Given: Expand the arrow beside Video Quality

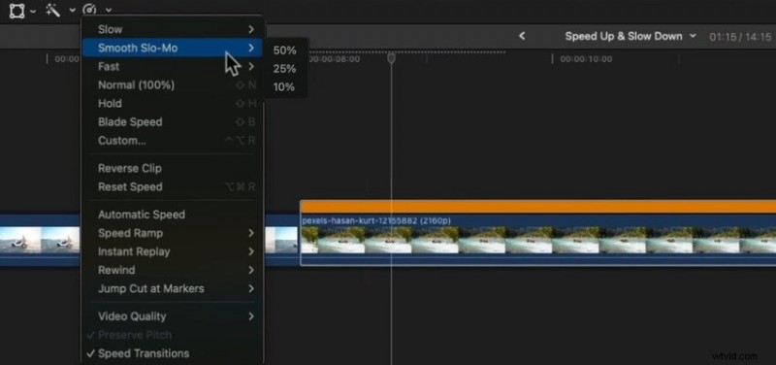Looking at the screenshot, I should tap(251, 315).
